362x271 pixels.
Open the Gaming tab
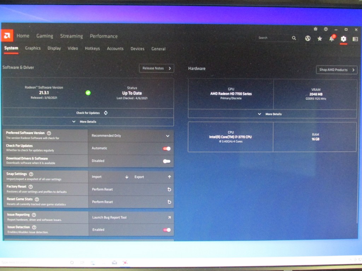[45, 36]
